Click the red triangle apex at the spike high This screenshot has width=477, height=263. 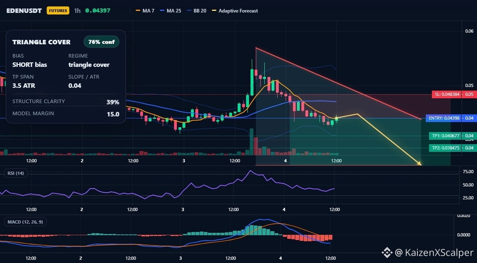click(x=256, y=48)
